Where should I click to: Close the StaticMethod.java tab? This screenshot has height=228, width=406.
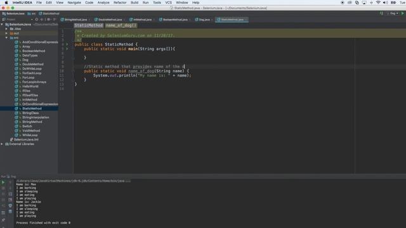pyautogui.click(x=246, y=20)
